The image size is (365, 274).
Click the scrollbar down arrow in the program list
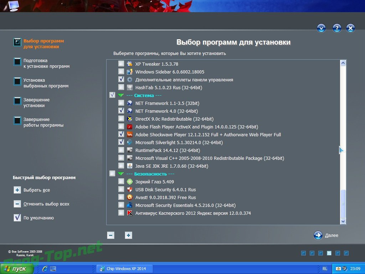(x=343, y=221)
